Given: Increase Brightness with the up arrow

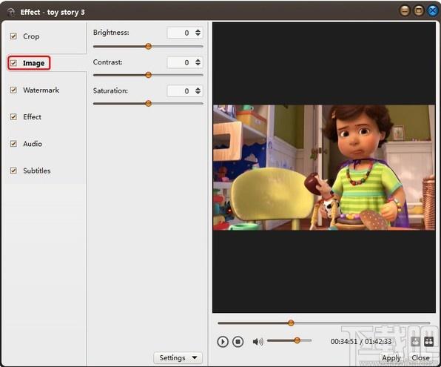Looking at the screenshot, I should pos(198,30).
